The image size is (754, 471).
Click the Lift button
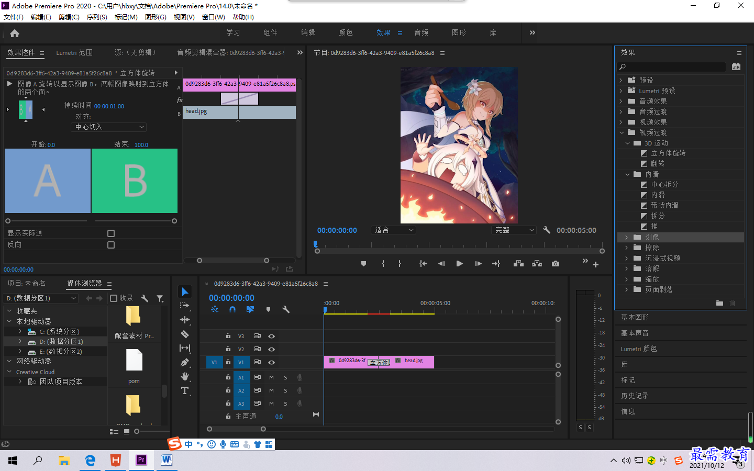(518, 264)
